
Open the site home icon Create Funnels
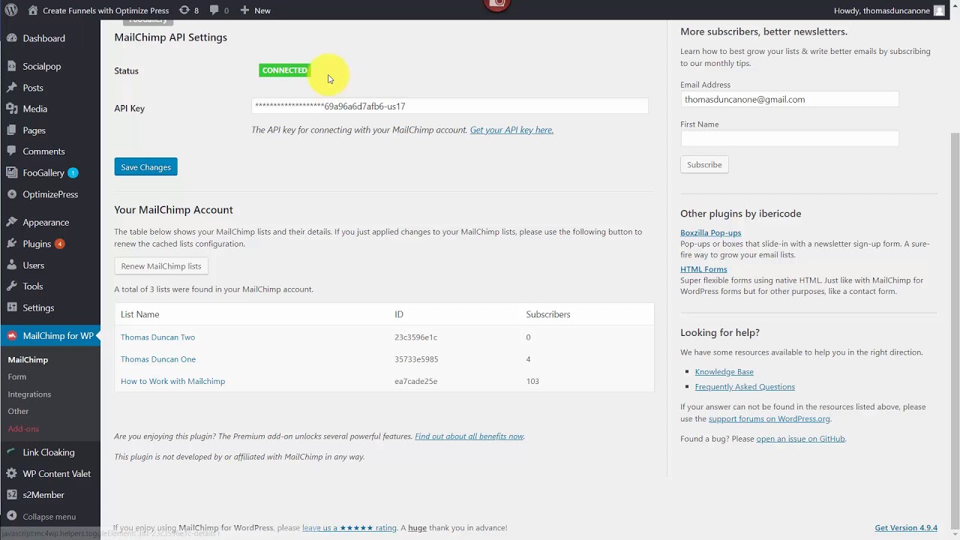coord(33,10)
